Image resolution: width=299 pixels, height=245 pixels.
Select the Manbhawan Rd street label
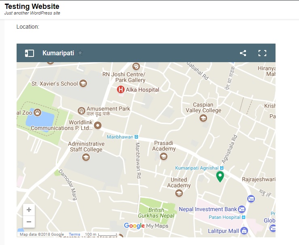[x=138, y=161]
